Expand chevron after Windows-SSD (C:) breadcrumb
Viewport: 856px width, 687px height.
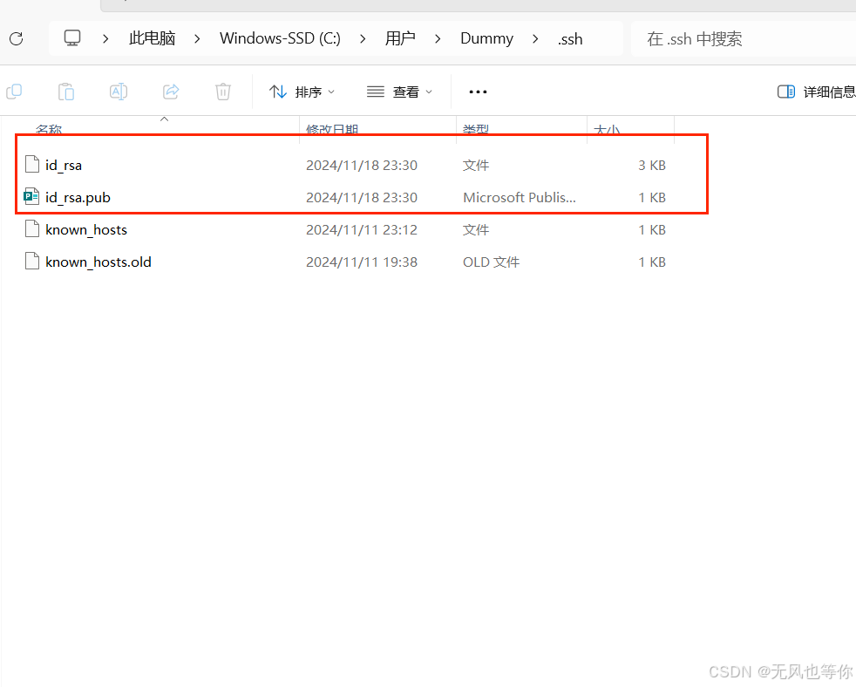click(x=363, y=38)
